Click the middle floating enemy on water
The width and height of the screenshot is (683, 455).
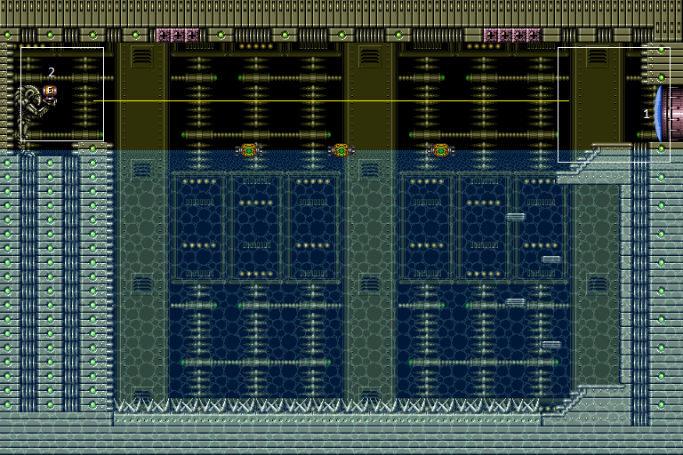(341, 150)
